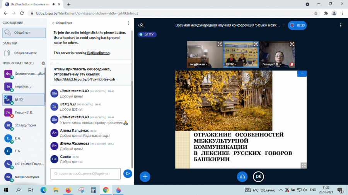Focus the Отправить сообщение input field
The width and height of the screenshot is (348, 195).
pyautogui.click(x=85, y=173)
